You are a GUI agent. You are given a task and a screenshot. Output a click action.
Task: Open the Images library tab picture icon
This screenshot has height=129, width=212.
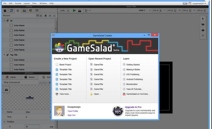tap(24, 10)
